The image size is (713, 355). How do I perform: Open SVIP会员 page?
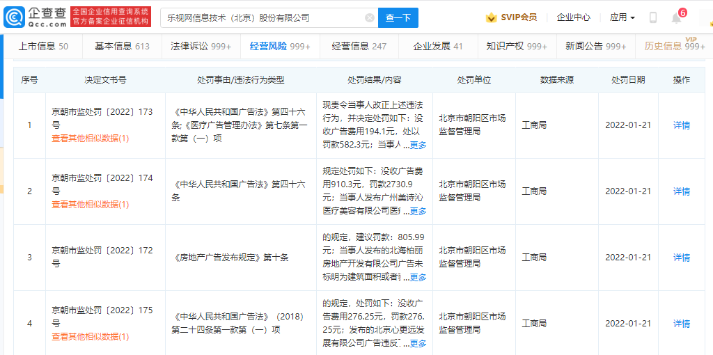[519, 17]
